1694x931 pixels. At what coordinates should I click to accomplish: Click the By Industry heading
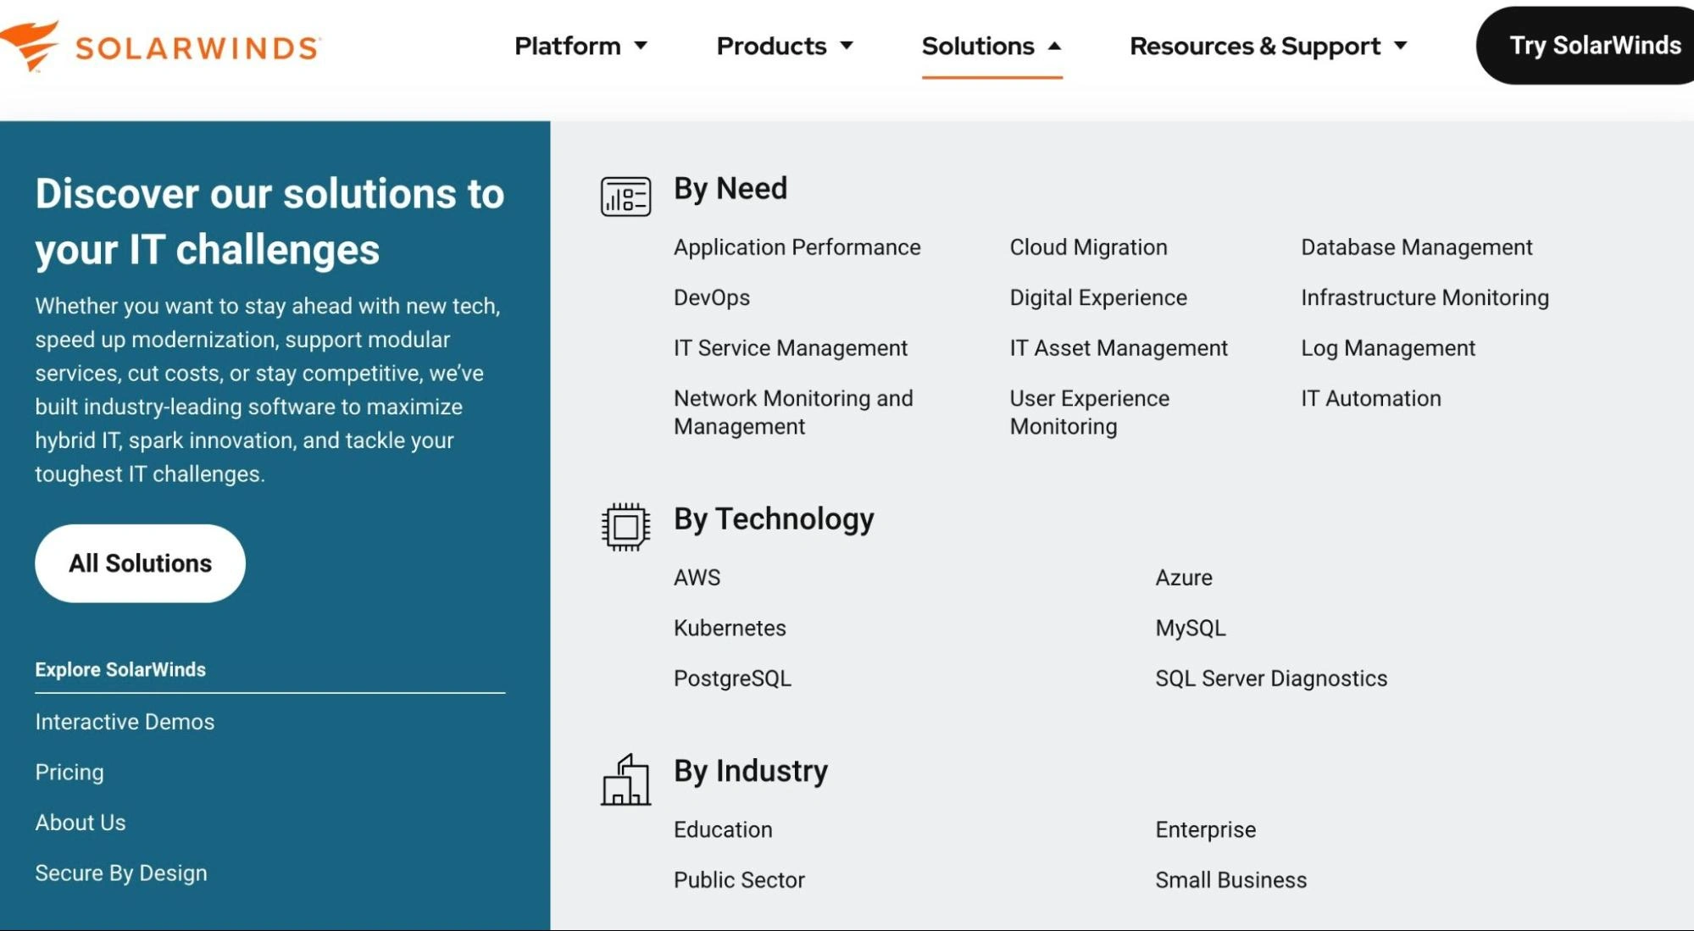click(751, 771)
